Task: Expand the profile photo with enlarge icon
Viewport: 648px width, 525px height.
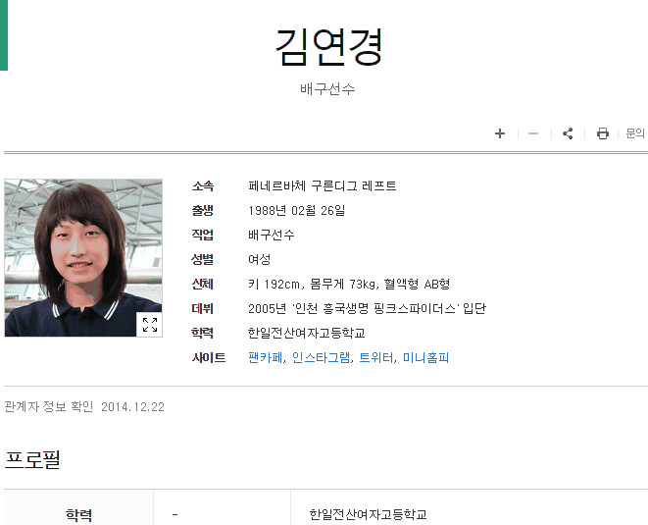Action: pos(150,325)
